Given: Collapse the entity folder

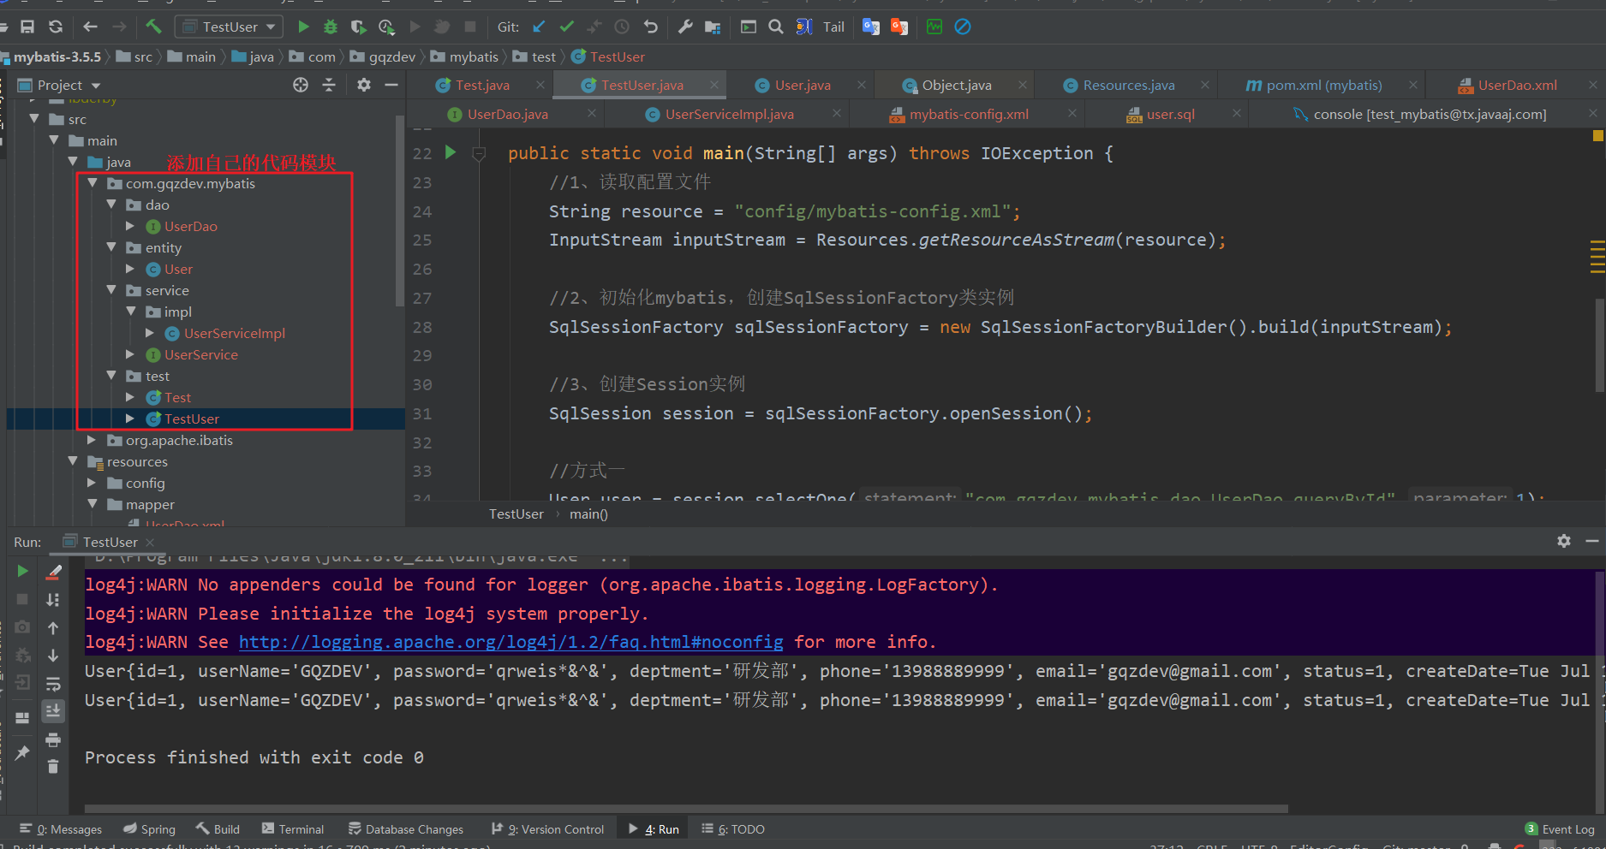Looking at the screenshot, I should pos(111,247).
